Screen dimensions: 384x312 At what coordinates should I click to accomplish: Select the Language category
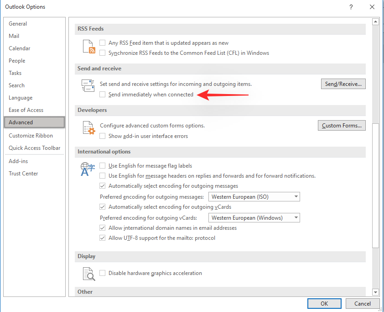[x=35, y=98]
